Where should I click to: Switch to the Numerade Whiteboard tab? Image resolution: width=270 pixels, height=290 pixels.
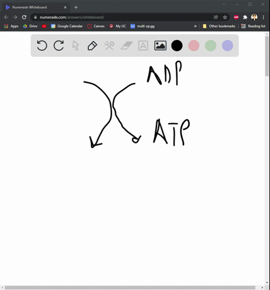pos(36,7)
